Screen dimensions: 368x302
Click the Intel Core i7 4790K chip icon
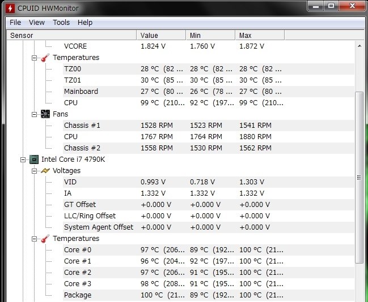click(34, 159)
